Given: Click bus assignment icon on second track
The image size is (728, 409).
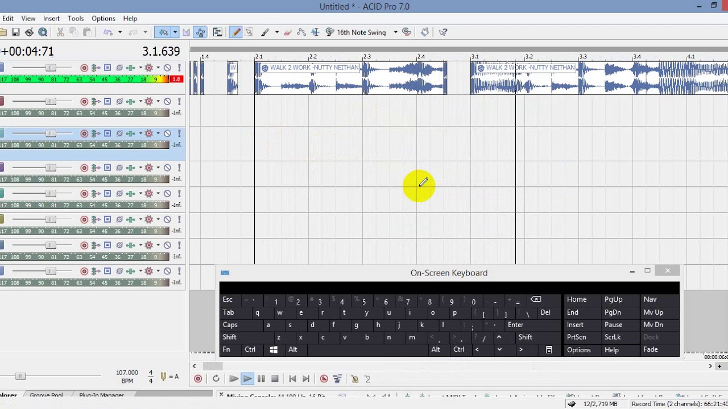Looking at the screenshot, I should tap(107, 102).
